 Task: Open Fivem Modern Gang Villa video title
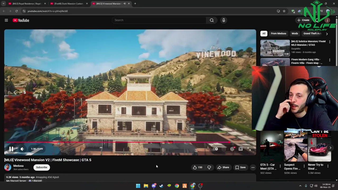click(x=307, y=61)
